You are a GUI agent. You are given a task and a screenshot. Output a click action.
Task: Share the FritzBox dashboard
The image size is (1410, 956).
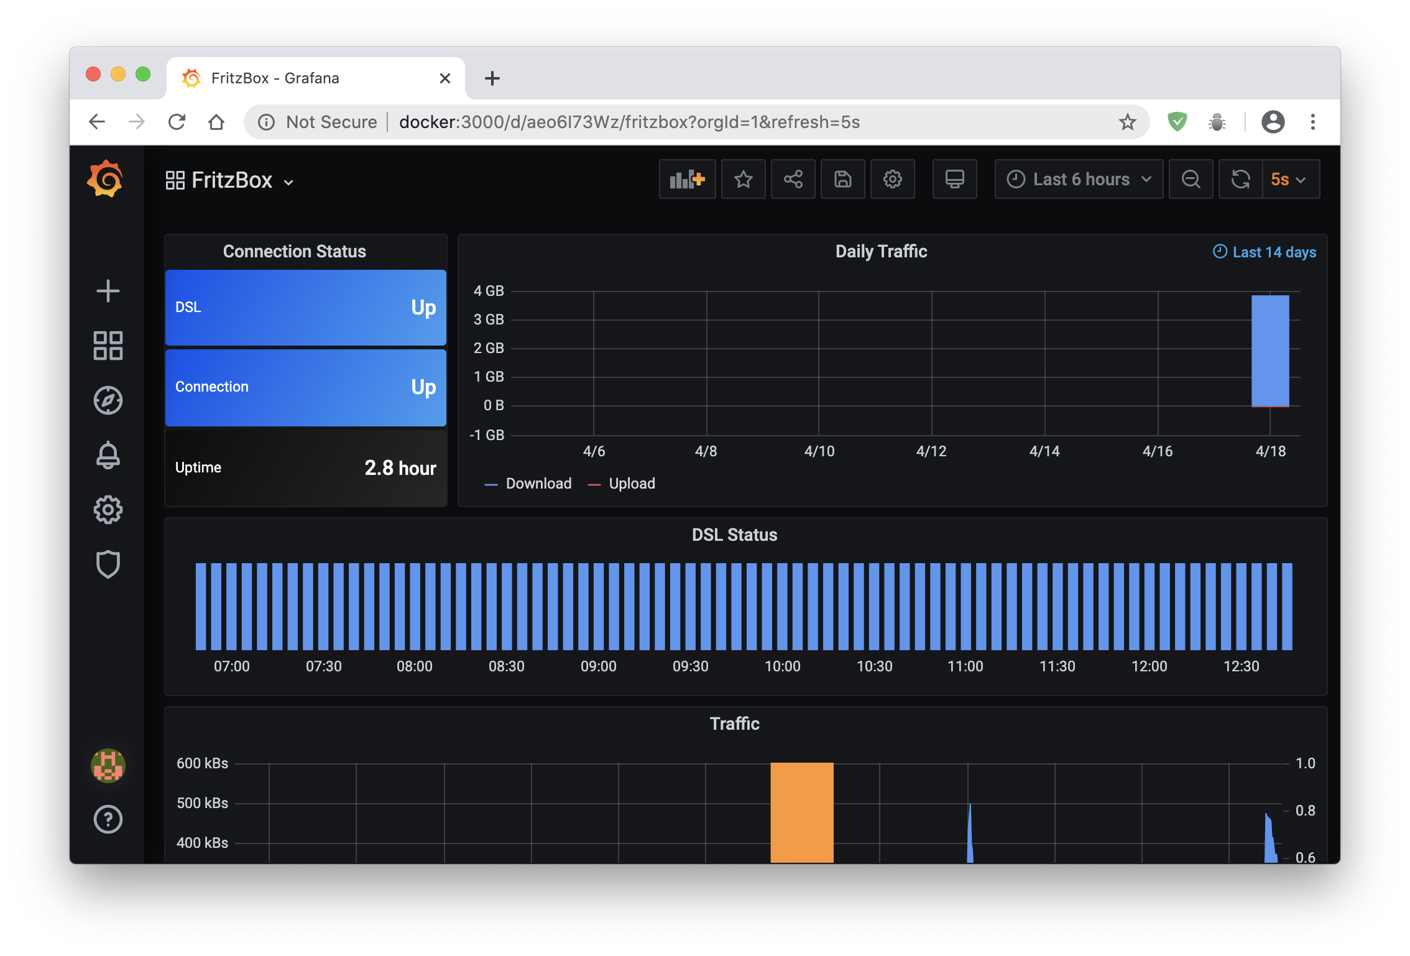793,179
